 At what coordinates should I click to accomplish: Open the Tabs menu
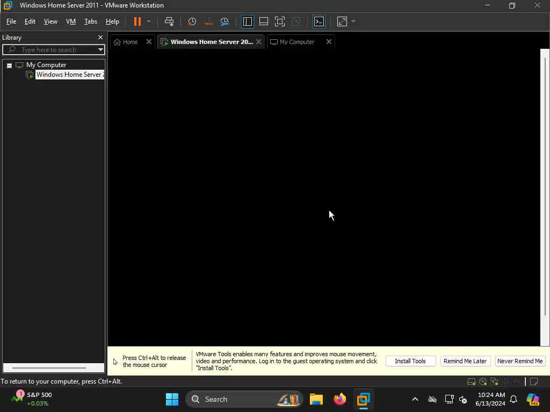[x=90, y=21]
